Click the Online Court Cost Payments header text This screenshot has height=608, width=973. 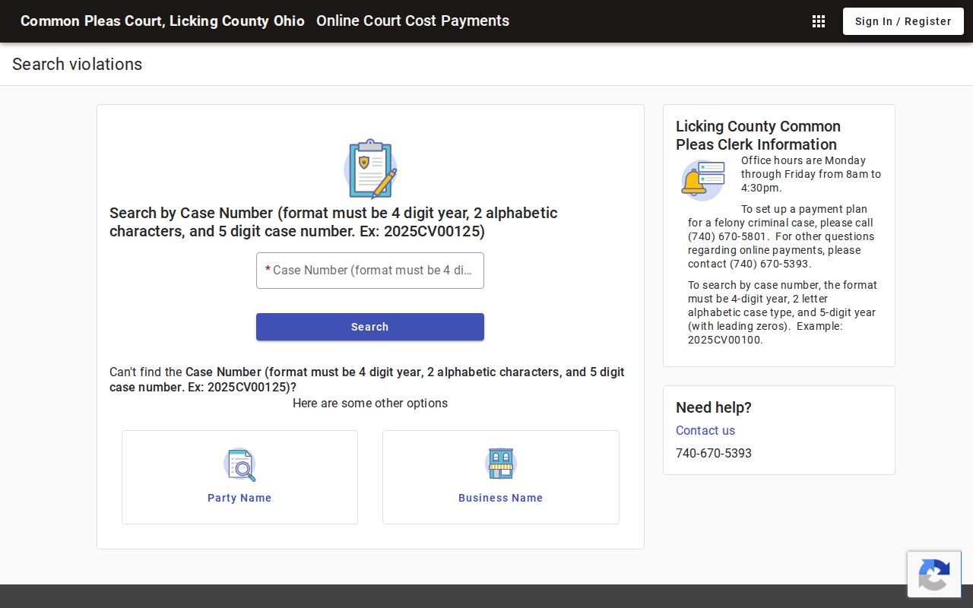tap(413, 21)
